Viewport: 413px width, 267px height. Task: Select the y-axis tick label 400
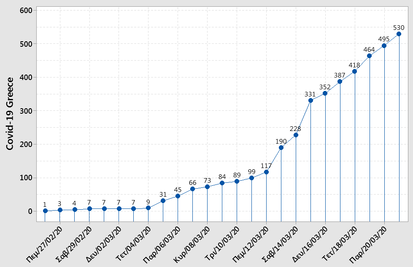click(x=26, y=77)
